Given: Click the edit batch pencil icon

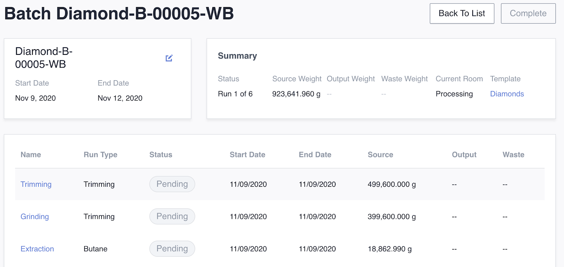Looking at the screenshot, I should (169, 58).
